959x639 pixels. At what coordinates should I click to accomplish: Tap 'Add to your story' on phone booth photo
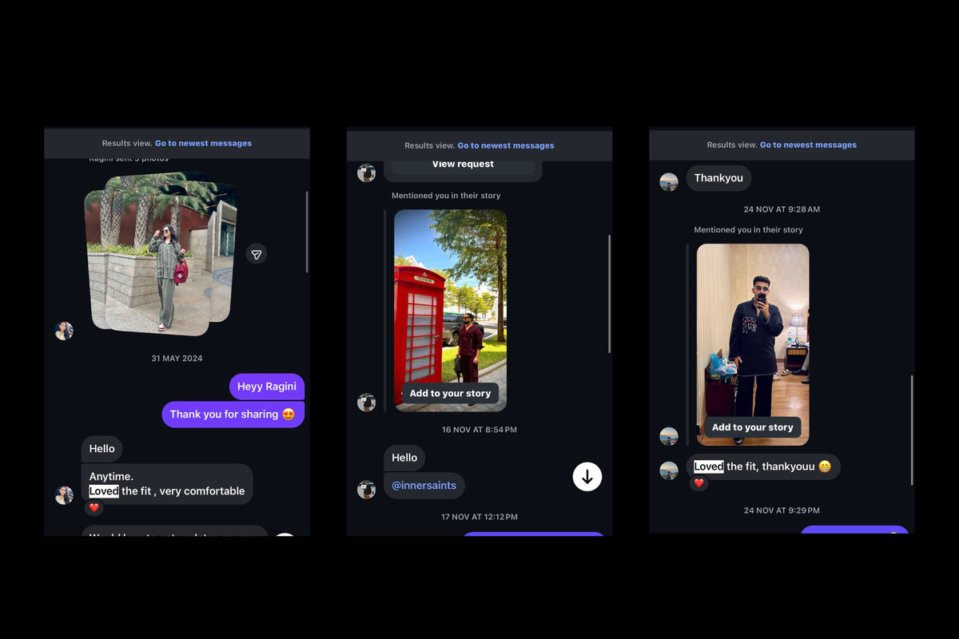point(450,393)
